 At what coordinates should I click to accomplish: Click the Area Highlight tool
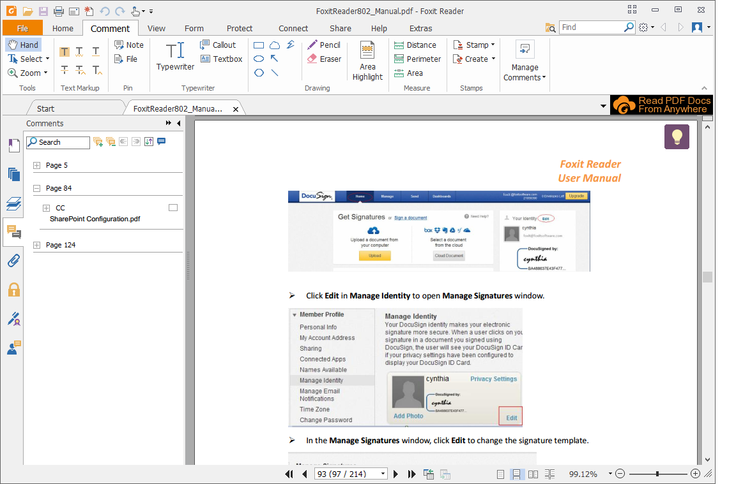click(x=367, y=61)
